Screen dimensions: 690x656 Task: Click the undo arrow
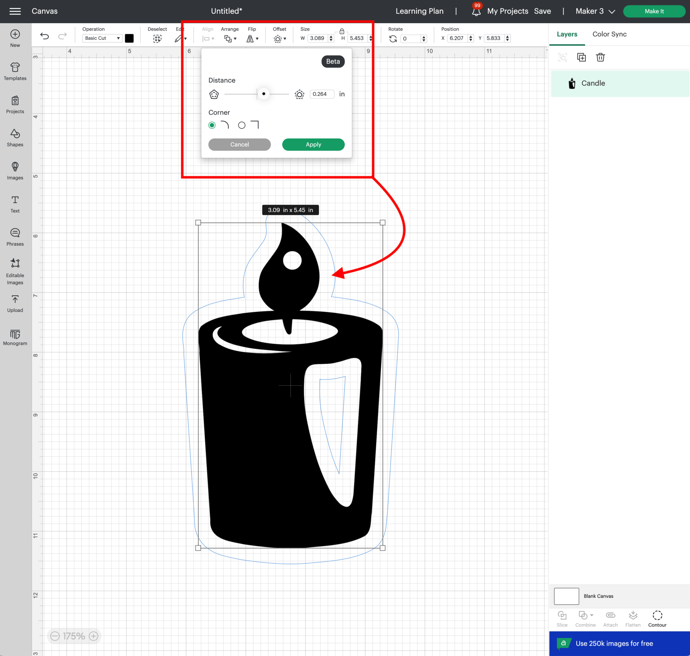pos(44,36)
